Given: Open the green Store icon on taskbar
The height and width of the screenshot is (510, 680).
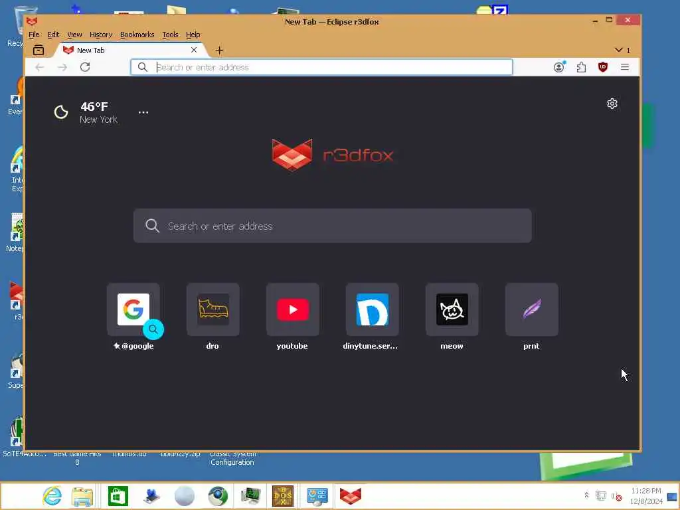Looking at the screenshot, I should (x=118, y=495).
